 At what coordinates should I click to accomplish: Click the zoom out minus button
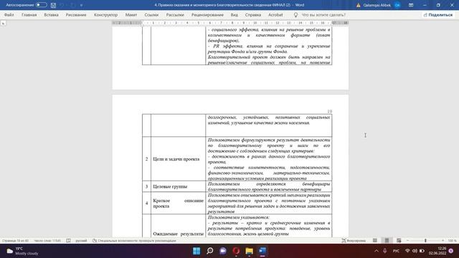click(407, 241)
